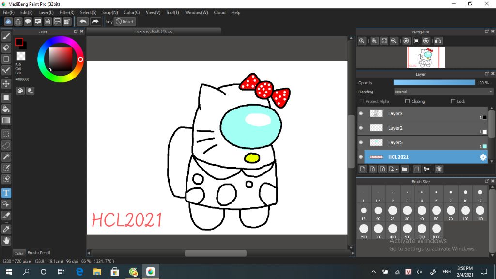This screenshot has height=279, width=496.
Task: Flip canvas horizontally in Navigator
Action: tap(438, 41)
